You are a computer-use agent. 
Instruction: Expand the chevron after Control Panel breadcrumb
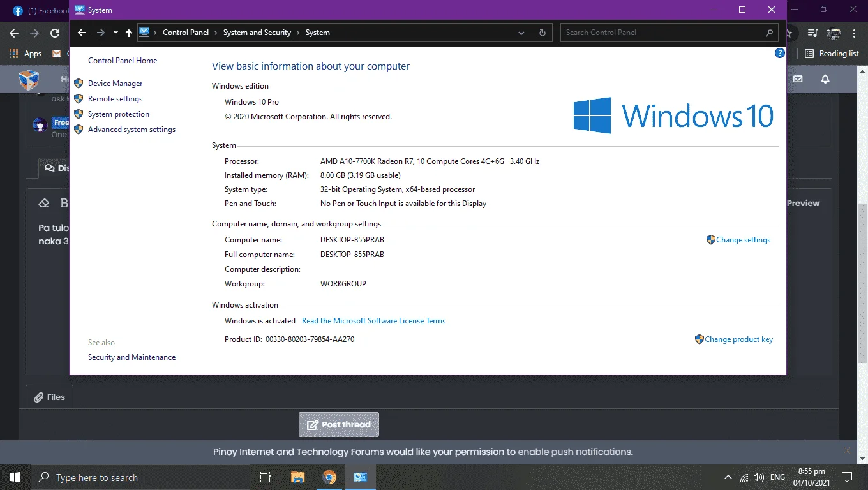216,33
